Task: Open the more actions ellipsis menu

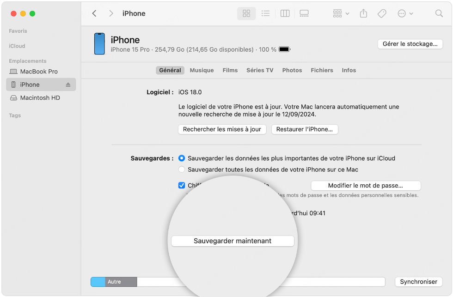Action: click(405, 13)
